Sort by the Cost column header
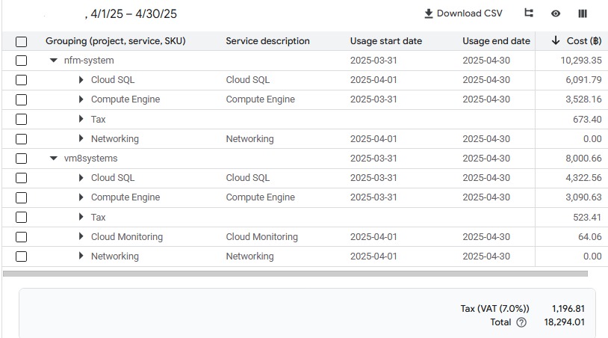Image resolution: width=608 pixels, height=338 pixels. pos(584,41)
